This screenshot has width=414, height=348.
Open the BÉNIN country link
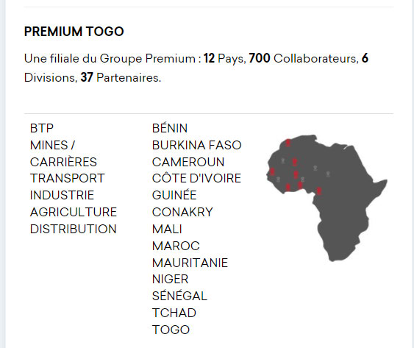point(170,129)
